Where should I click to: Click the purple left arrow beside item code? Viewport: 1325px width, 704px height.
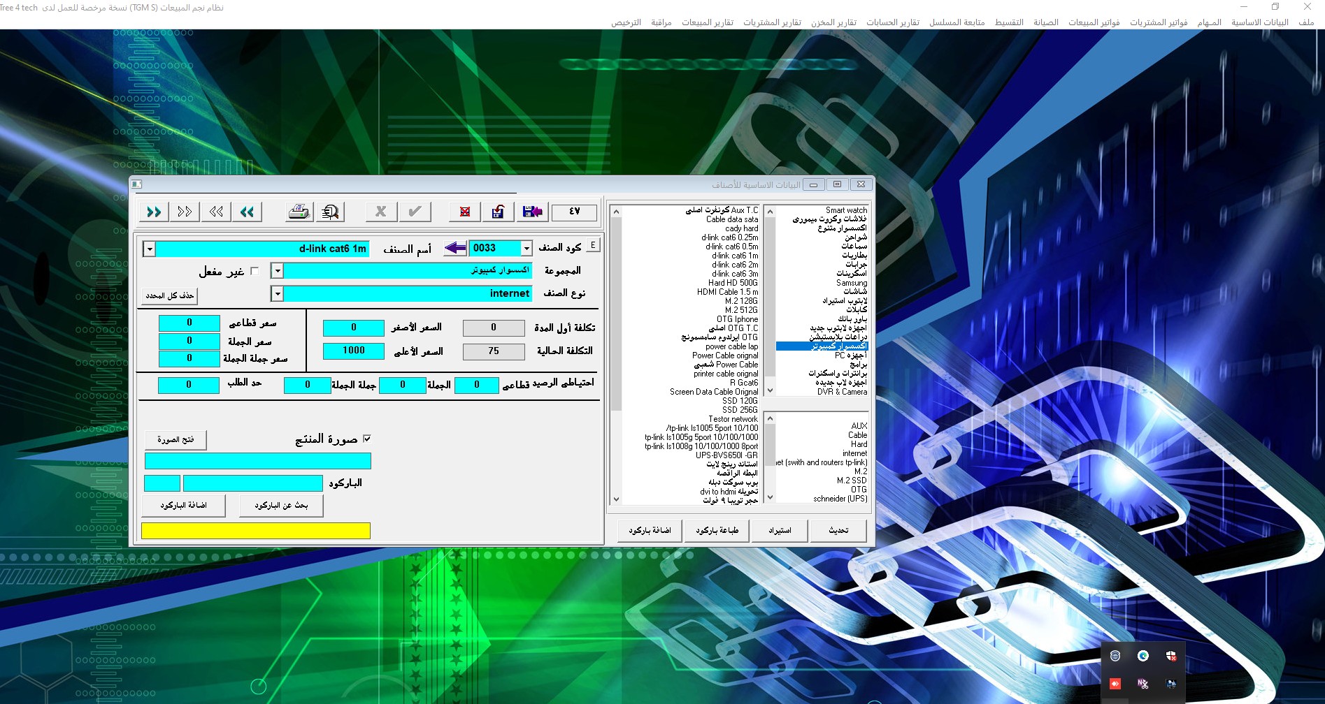(x=456, y=248)
